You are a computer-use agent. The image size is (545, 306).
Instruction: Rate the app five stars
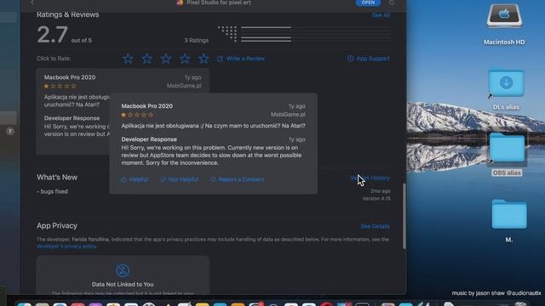click(x=204, y=59)
